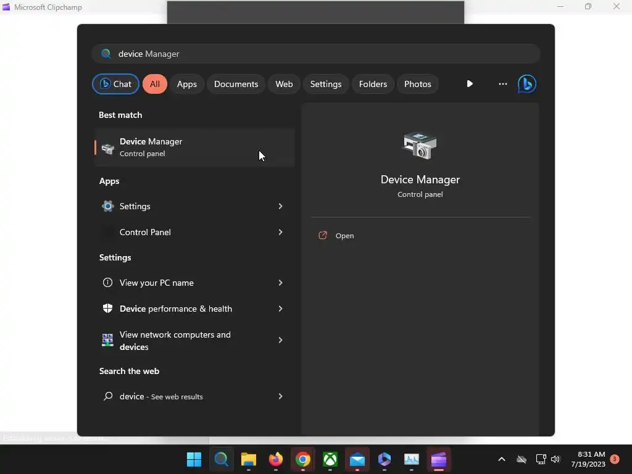632x474 pixels.
Task: Click the search magnifier icon in search box
Action: click(106, 54)
